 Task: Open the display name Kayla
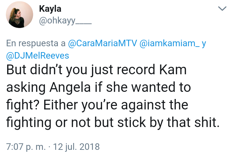(x=50, y=9)
